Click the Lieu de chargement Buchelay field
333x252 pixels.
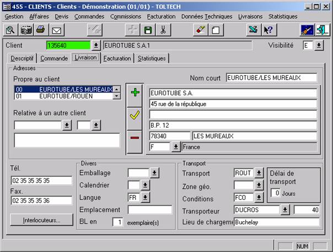click(277, 222)
